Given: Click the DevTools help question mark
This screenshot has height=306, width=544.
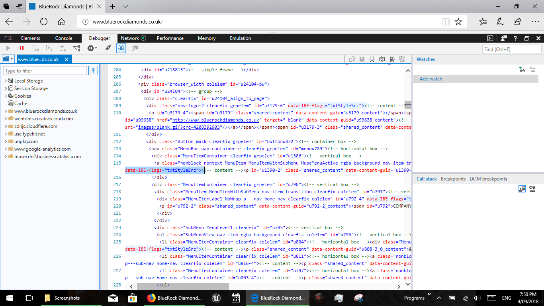Looking at the screenshot, I should [x=515, y=38].
